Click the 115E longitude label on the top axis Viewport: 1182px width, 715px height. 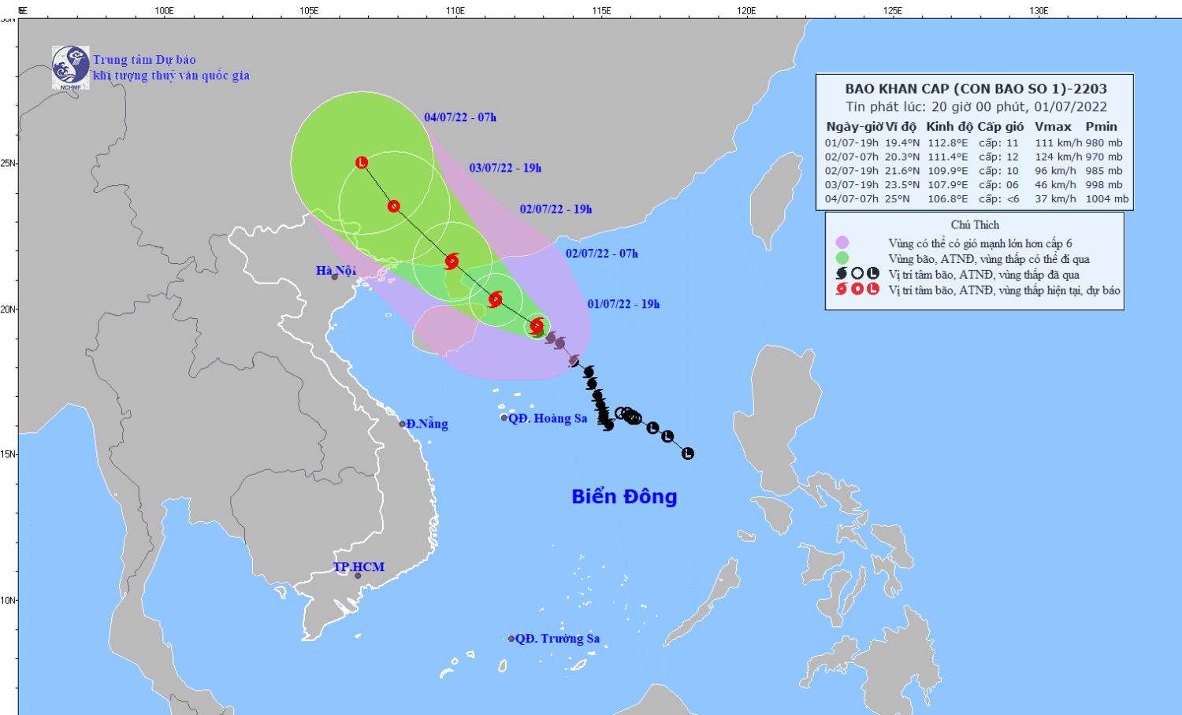pyautogui.click(x=601, y=10)
